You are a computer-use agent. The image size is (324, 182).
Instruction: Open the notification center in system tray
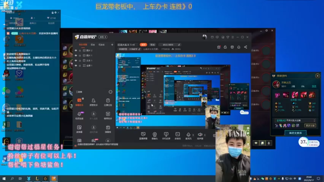click(318, 178)
